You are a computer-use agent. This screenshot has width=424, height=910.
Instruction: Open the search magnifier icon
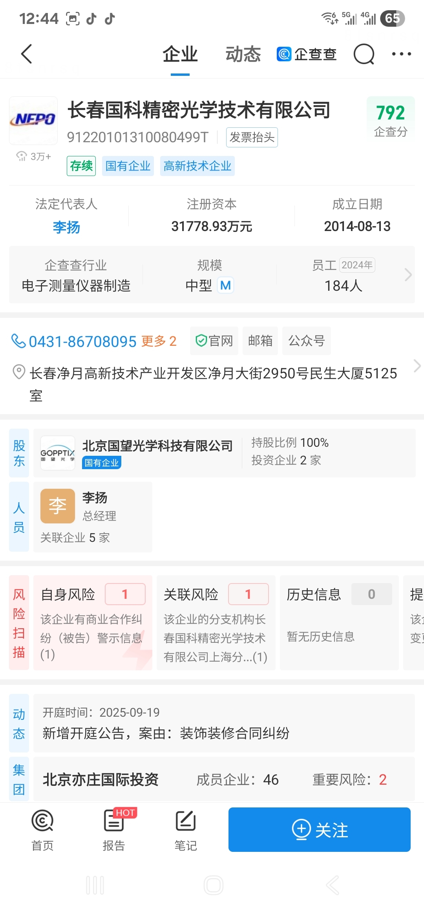(364, 54)
